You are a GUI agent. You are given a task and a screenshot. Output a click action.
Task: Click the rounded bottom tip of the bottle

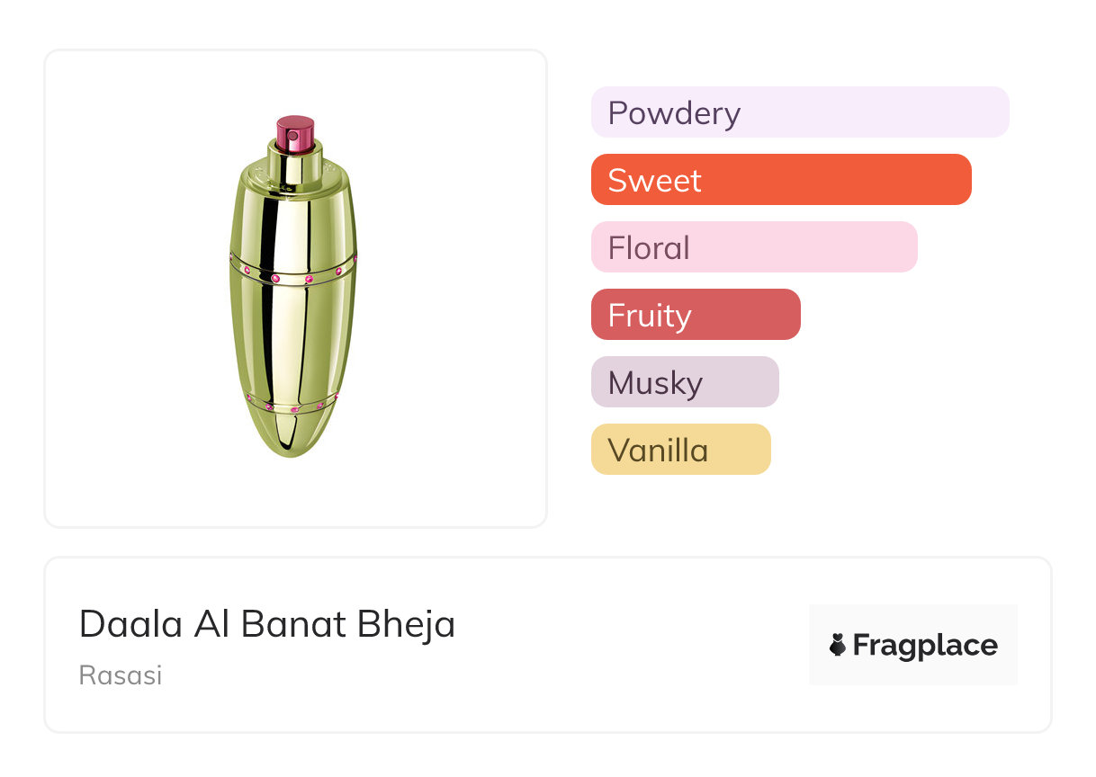click(x=292, y=446)
